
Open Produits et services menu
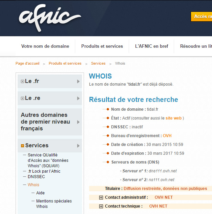click(x=102, y=46)
